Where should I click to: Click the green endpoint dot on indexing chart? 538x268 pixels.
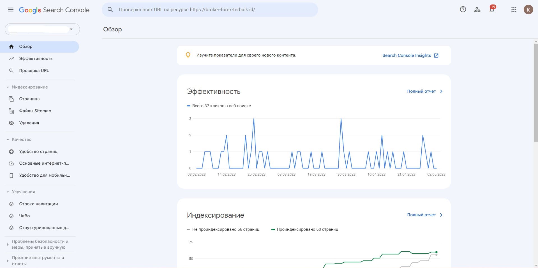coord(437,252)
